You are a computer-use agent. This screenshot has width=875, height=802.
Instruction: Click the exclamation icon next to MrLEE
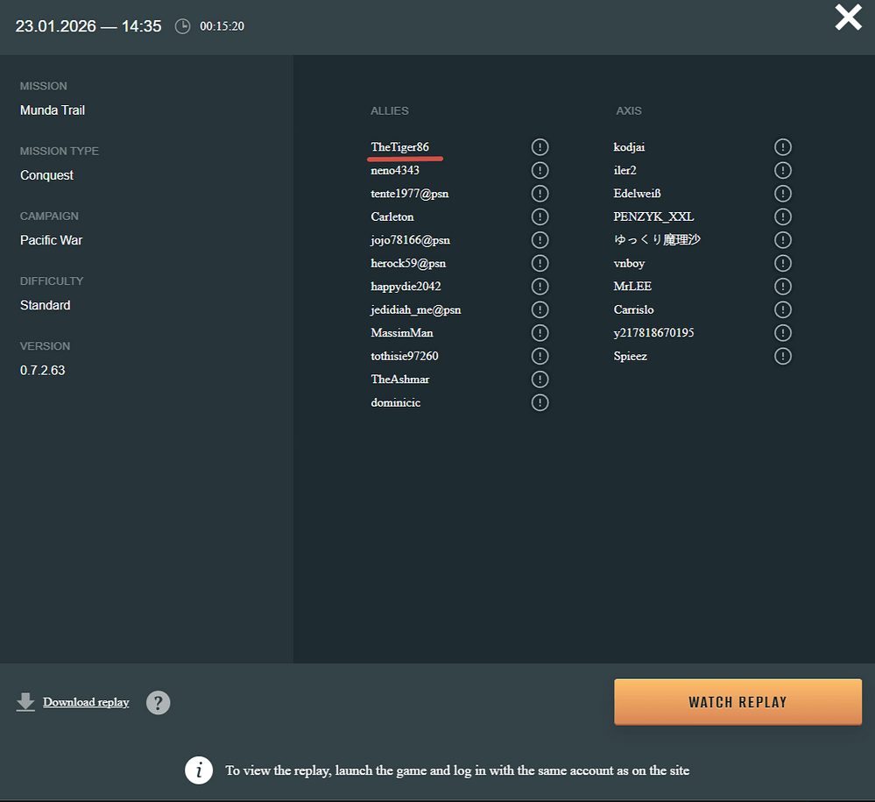click(x=782, y=287)
